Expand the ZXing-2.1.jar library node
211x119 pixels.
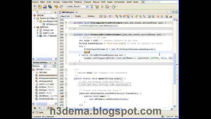pyautogui.click(x=38, y=30)
